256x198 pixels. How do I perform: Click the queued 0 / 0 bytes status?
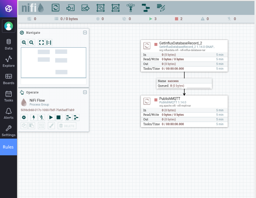click(66, 19)
